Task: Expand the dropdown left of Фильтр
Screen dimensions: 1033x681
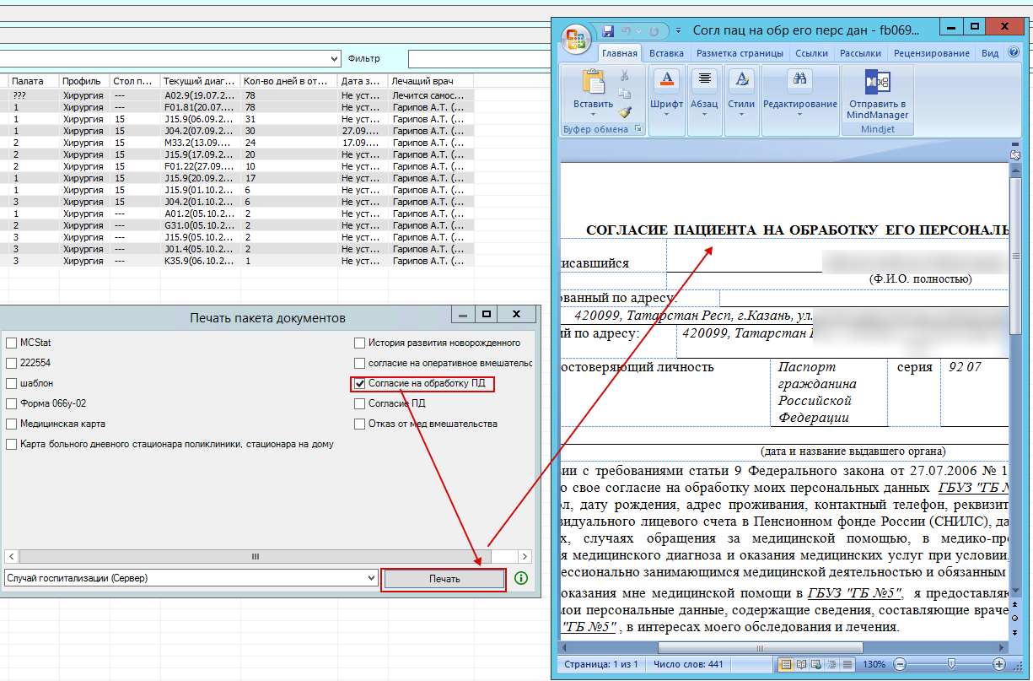Action: [334, 59]
